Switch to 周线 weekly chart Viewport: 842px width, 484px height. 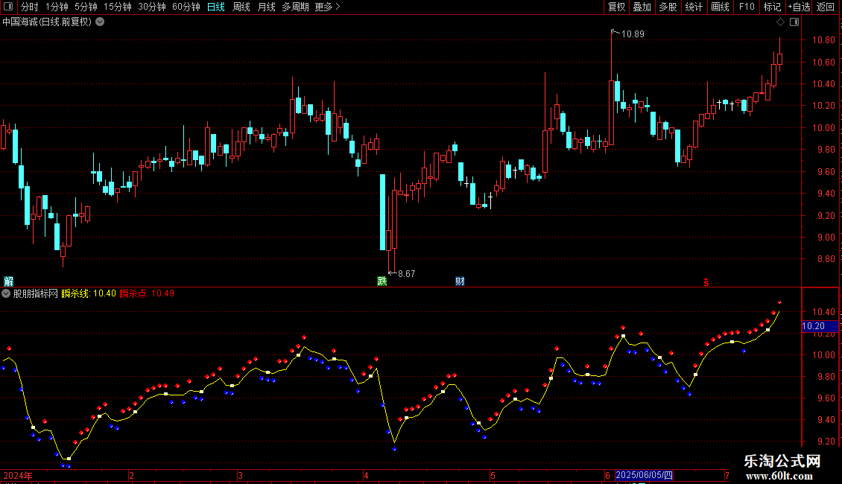click(x=241, y=7)
